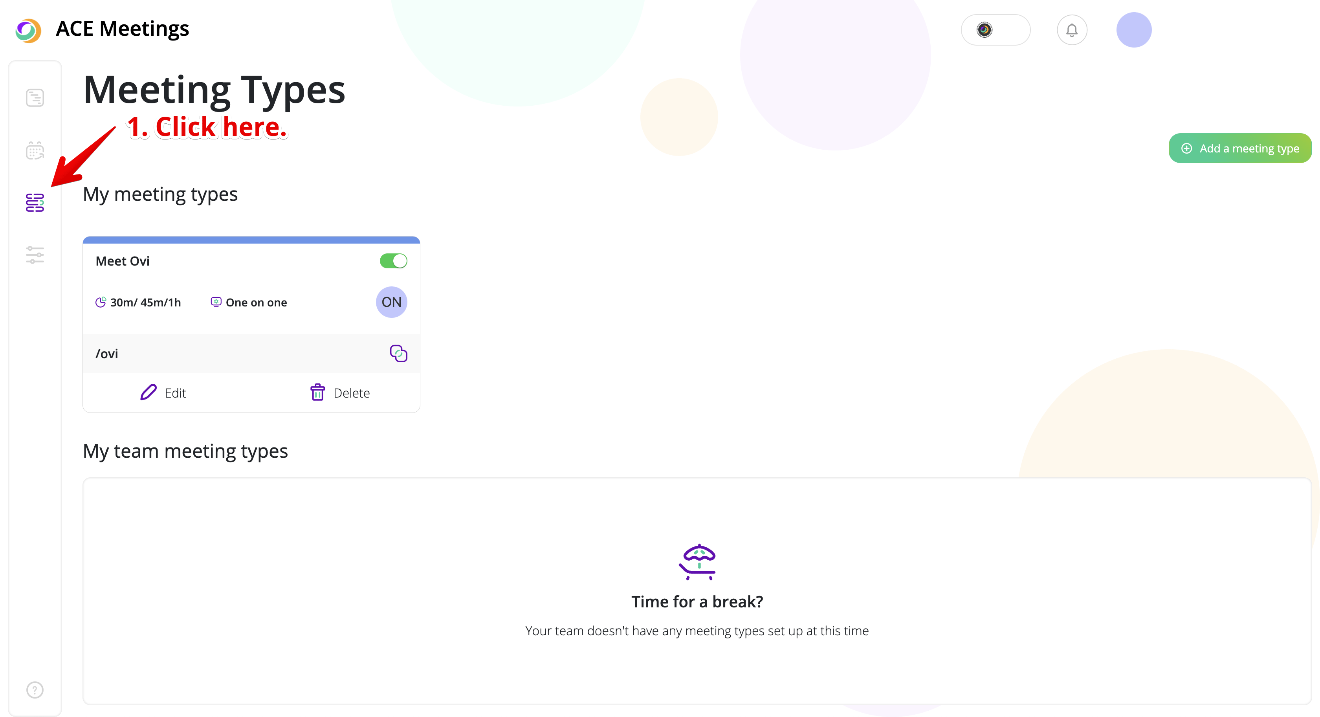Click the workspace switcher pill in header
This screenshot has width=1320, height=717.
[995, 30]
